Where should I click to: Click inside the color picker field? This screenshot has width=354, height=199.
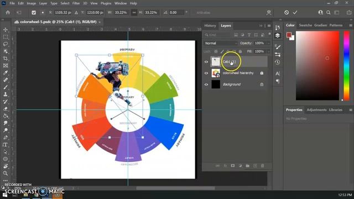click(317, 66)
